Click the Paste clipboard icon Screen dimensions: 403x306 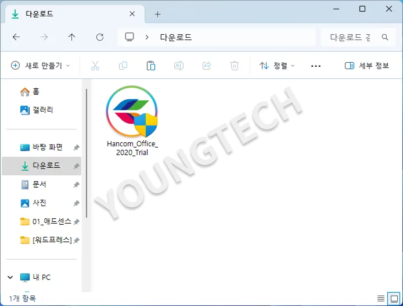[151, 66]
